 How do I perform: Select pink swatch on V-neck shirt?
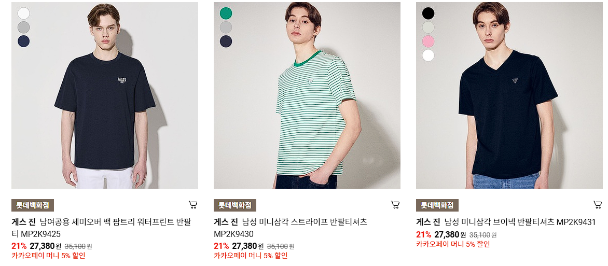429,41
